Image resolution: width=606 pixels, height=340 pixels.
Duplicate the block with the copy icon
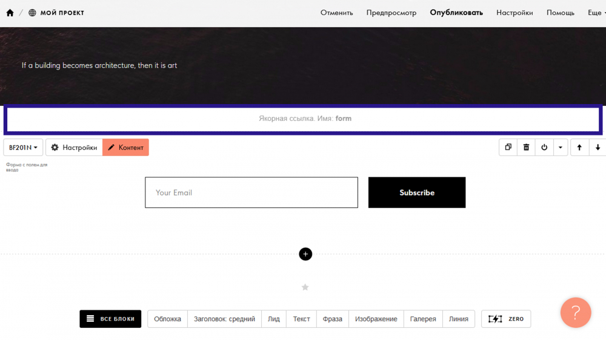point(508,147)
